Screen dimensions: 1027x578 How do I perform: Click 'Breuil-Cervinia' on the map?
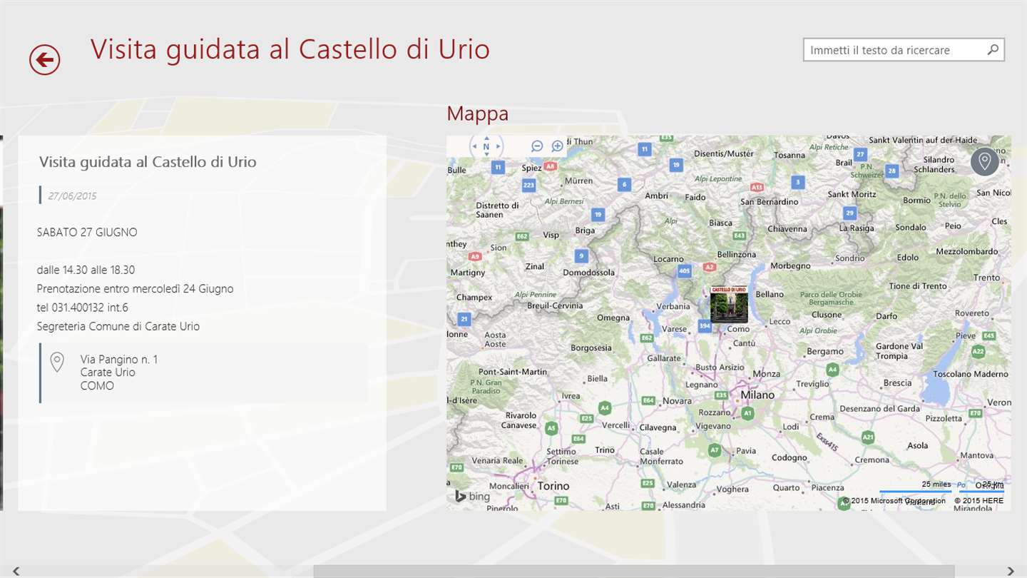pos(555,305)
